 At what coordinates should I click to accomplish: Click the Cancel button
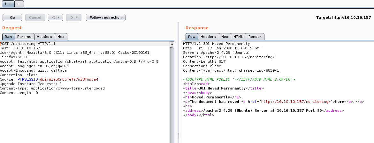35,18
